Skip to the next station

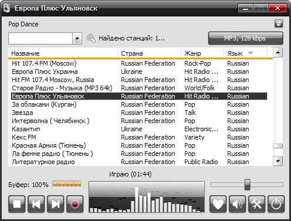pos(56,204)
